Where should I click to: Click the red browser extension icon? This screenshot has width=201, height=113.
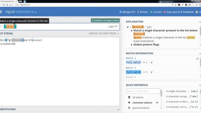click(179, 5)
